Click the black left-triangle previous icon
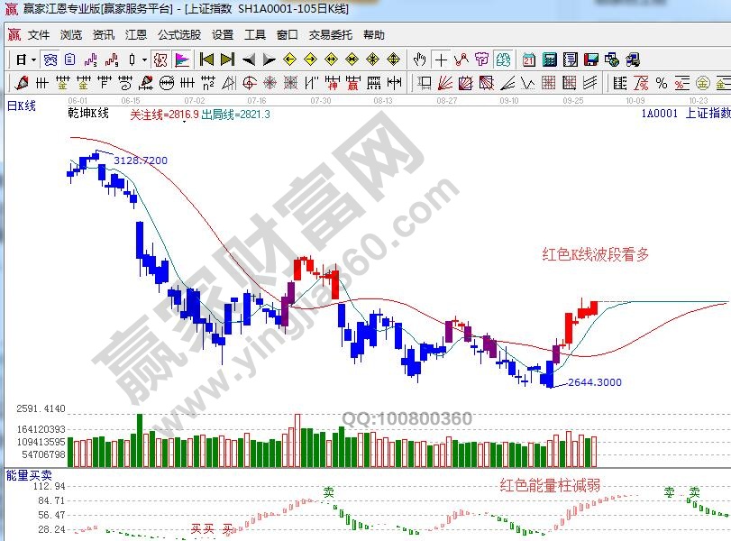 pyautogui.click(x=248, y=60)
